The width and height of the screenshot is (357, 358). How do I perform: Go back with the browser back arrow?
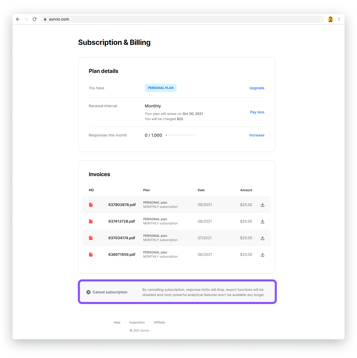click(x=18, y=19)
